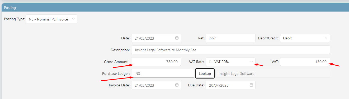Click the VAT amount field
This screenshot has width=349, height=99.
(305, 62)
